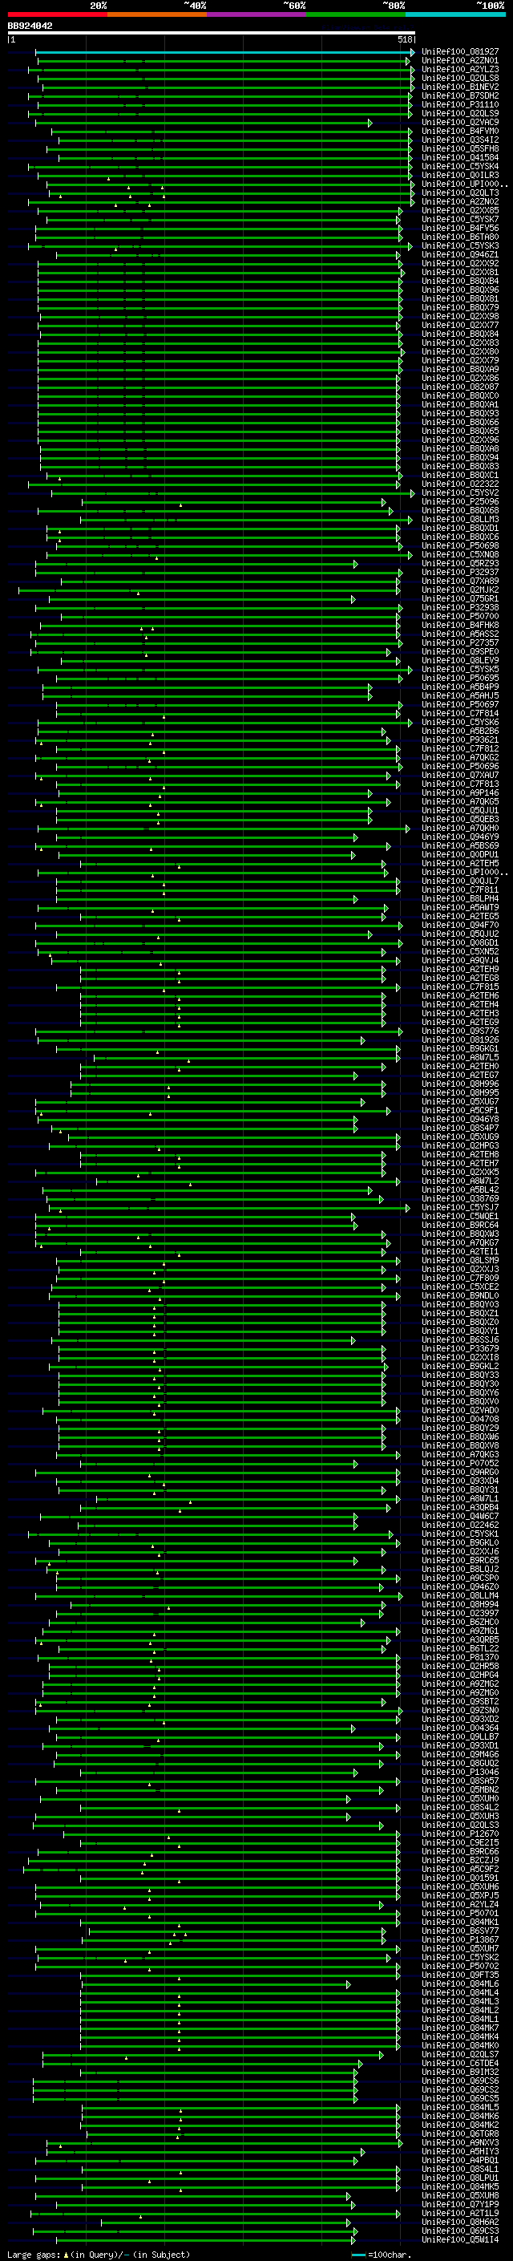Click the green ~80% identity color bar
This screenshot has width=513, height=2261.
pyautogui.click(x=356, y=14)
